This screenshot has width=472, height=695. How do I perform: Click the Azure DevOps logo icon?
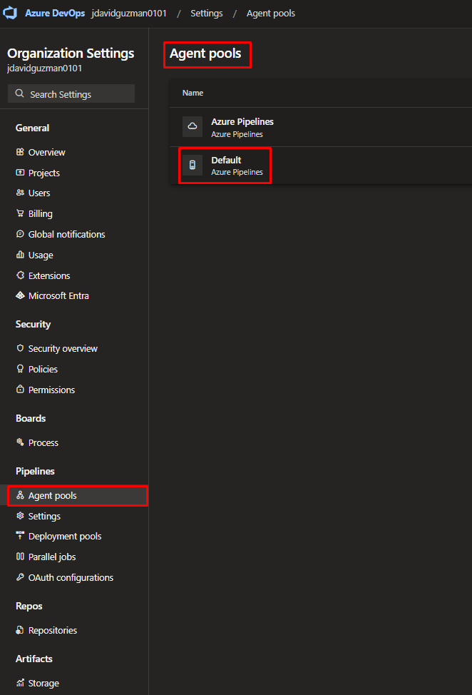(11, 14)
